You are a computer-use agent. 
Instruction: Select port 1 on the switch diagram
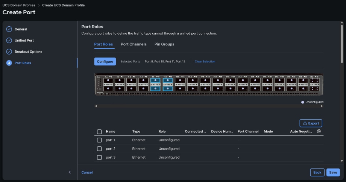click(x=108, y=80)
